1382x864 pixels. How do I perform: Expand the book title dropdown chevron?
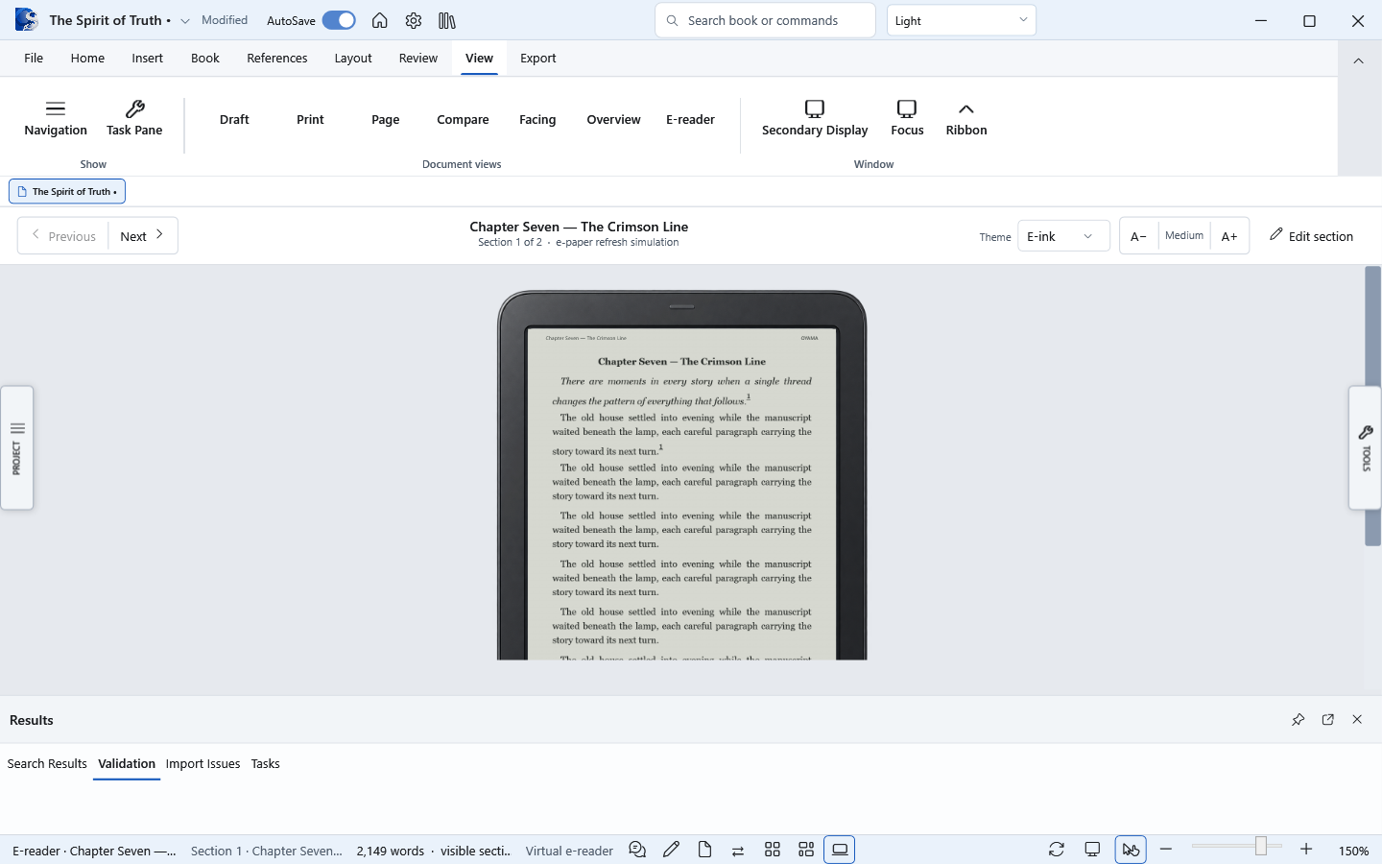pos(185,20)
